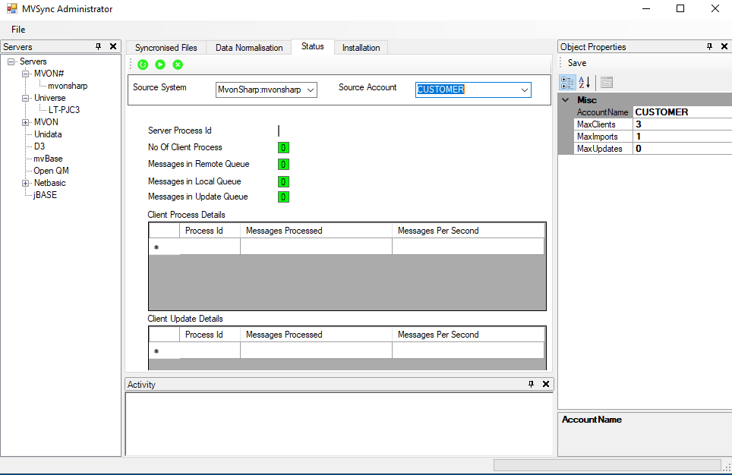Click Messages Processed header in Client Update Details

[x=316, y=335]
